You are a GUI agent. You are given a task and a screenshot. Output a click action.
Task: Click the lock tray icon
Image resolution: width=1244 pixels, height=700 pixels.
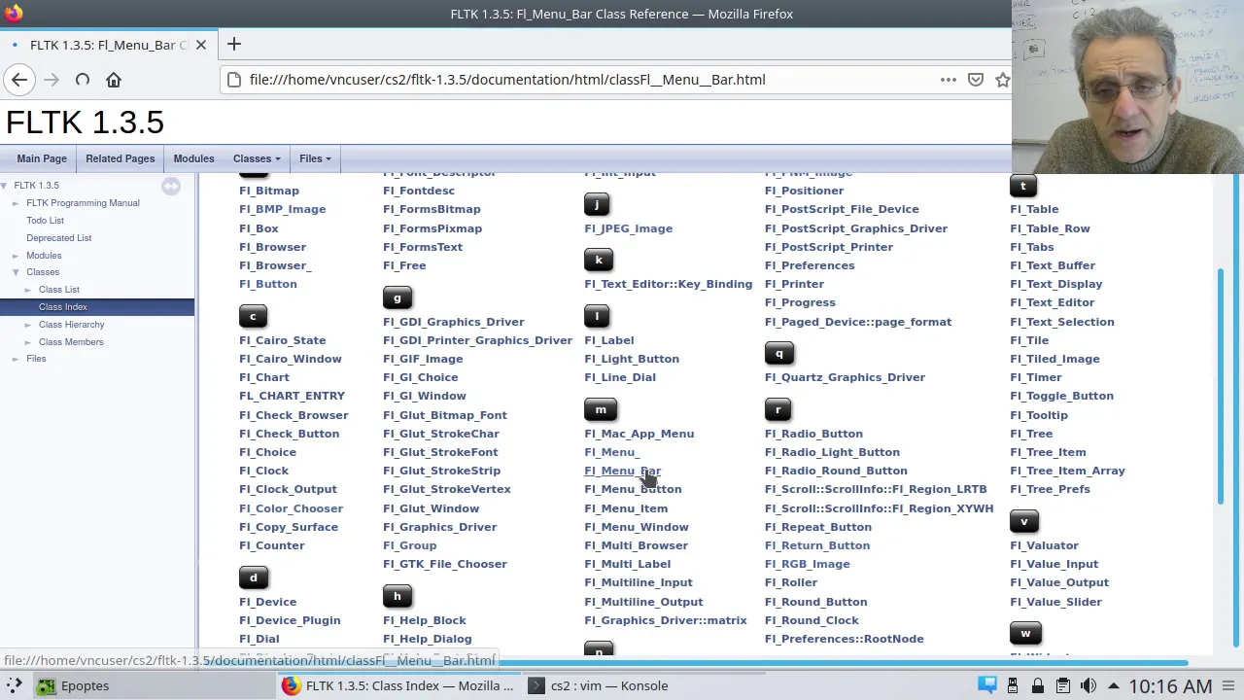[1038, 685]
